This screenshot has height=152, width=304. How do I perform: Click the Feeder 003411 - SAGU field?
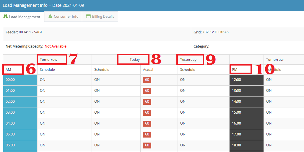click(25, 32)
